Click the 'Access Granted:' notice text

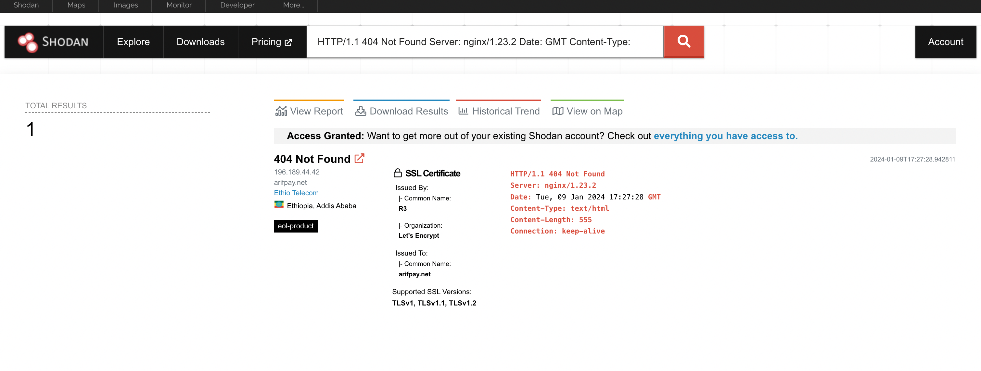click(325, 136)
